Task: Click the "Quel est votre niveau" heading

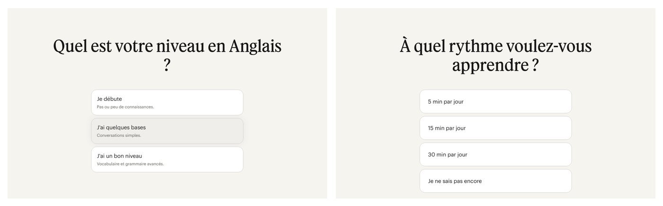Action: point(129,46)
